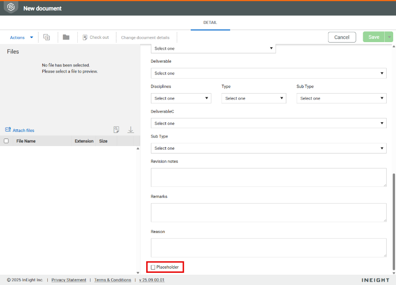This screenshot has width=396, height=285.
Task: Click the form's vertical scrollbar thumb
Action: 394,220
